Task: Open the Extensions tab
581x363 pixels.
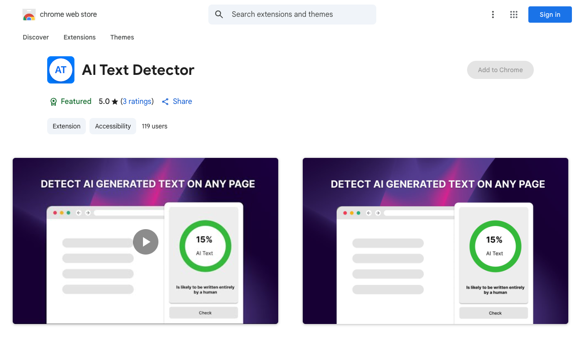Action: 79,37
